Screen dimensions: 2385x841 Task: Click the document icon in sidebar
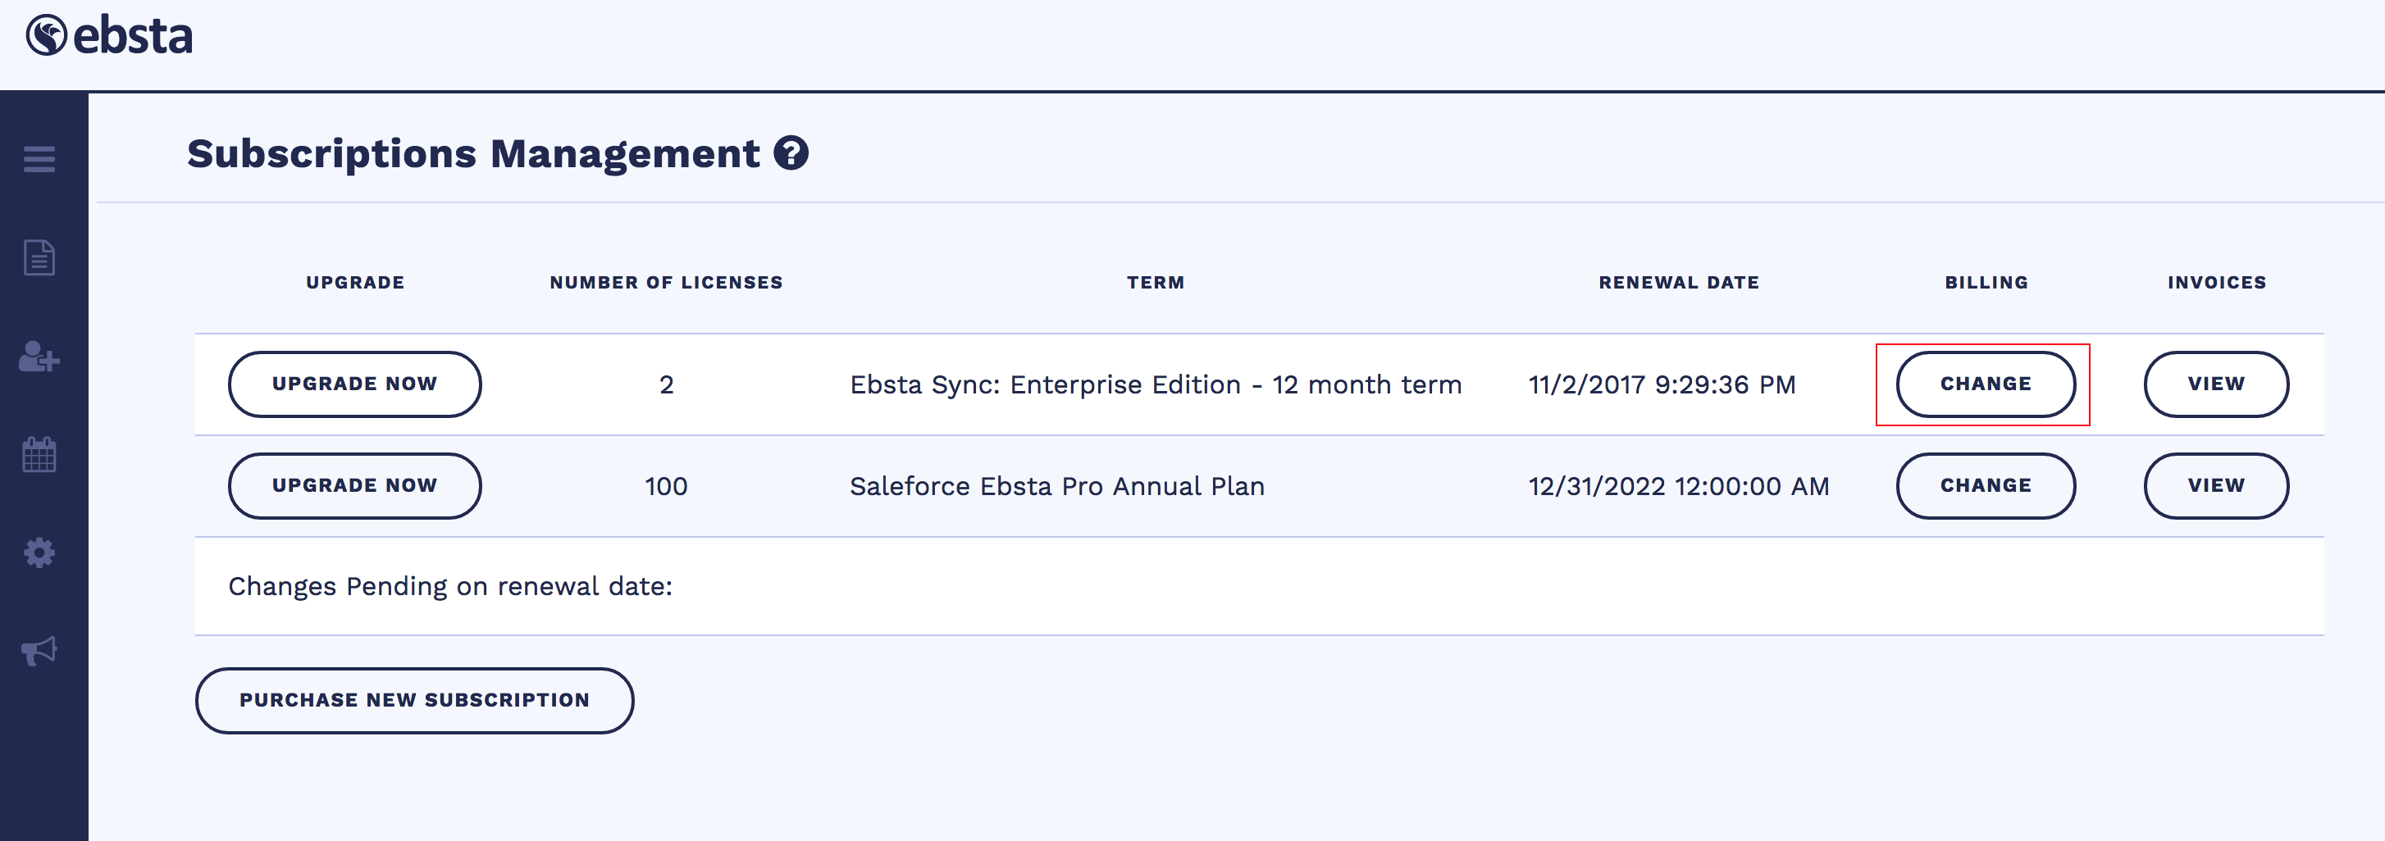[x=39, y=257]
